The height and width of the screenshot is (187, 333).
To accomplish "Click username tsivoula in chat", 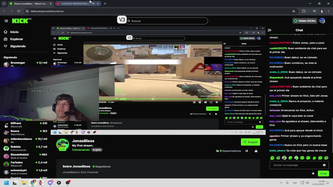I will coord(275,110).
